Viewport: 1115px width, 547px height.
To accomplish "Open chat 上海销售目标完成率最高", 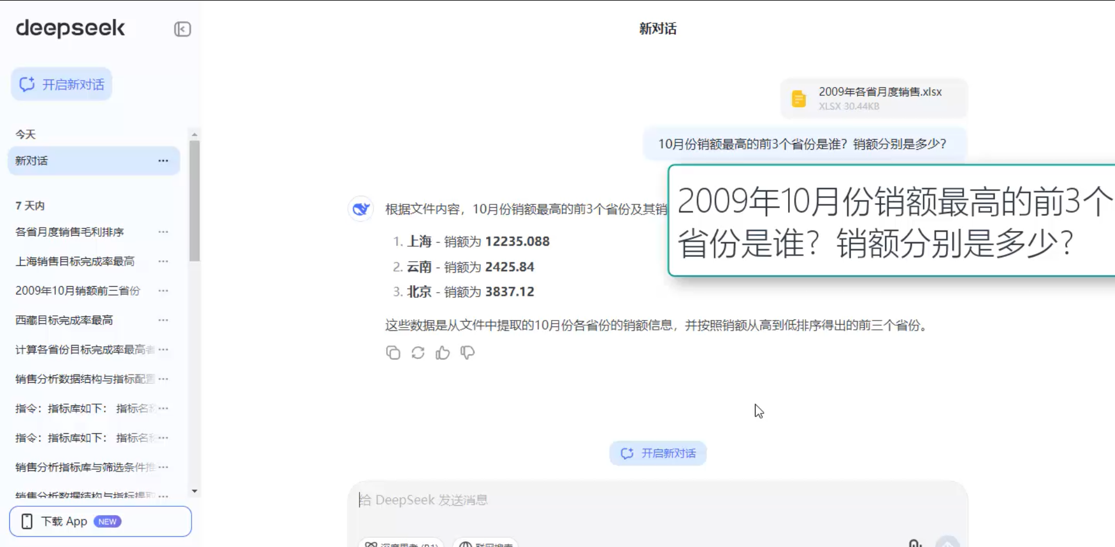I will [x=75, y=261].
